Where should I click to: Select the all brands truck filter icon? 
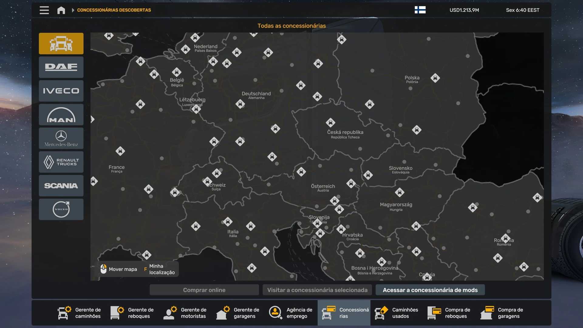point(61,43)
